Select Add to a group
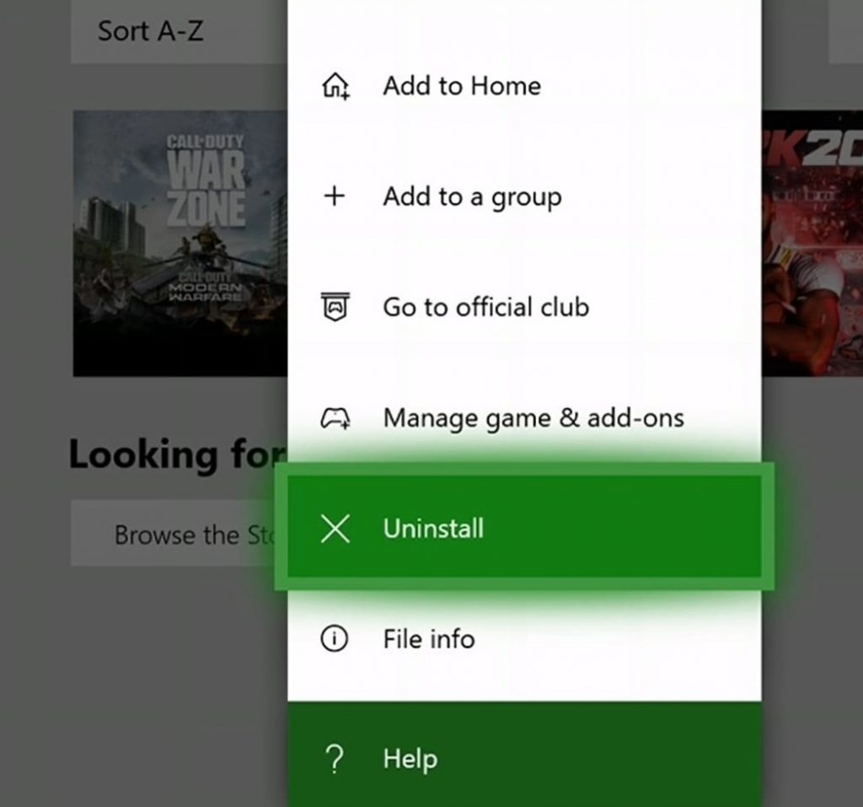This screenshot has height=807, width=863. coord(472,196)
